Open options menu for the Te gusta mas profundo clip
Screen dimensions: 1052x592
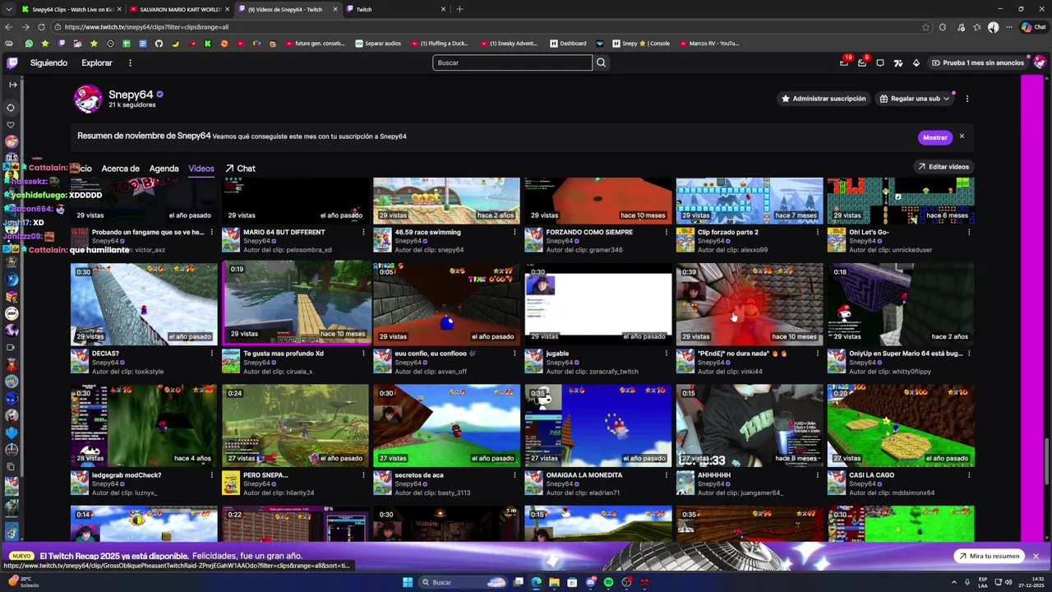click(363, 354)
